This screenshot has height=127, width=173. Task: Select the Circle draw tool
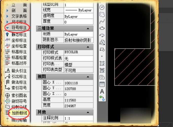tap(102, 7)
